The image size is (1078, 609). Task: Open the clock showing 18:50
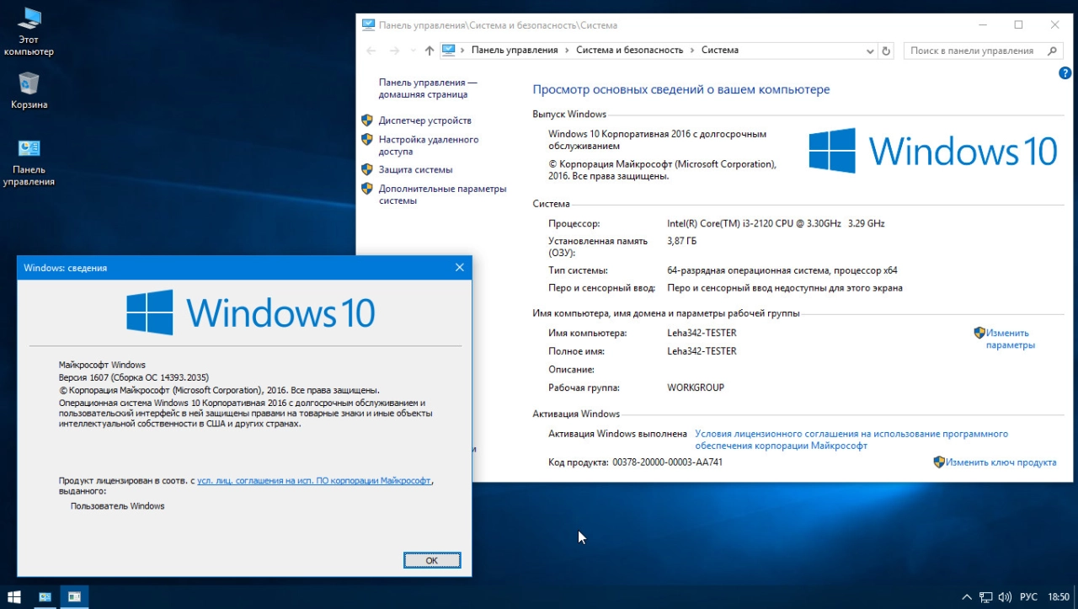[x=1059, y=597]
